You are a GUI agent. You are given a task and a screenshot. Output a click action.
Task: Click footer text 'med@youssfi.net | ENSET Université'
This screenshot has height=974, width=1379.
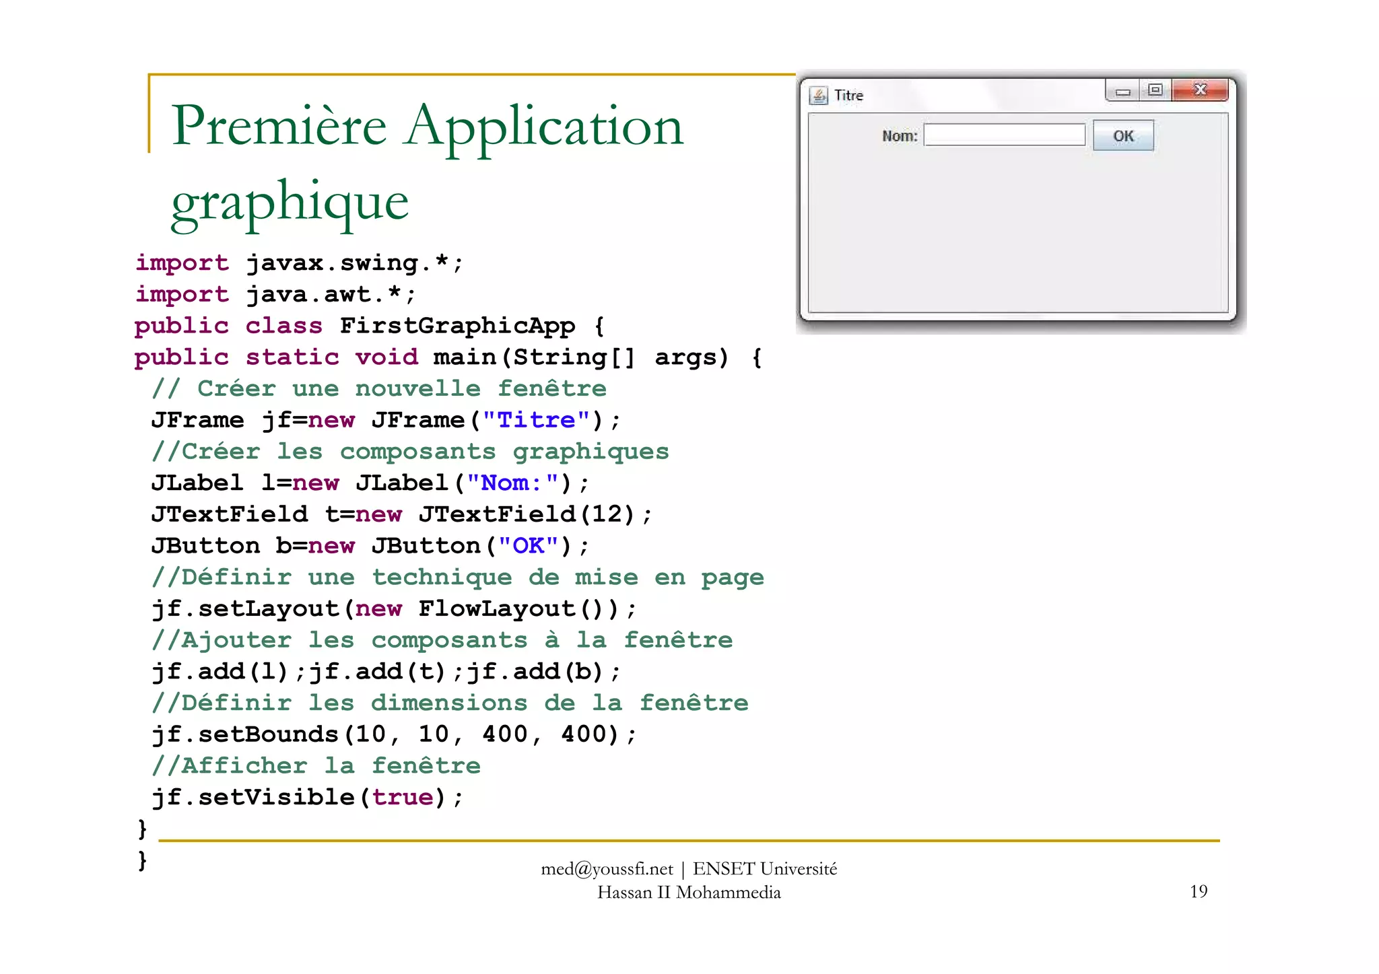coord(689,869)
